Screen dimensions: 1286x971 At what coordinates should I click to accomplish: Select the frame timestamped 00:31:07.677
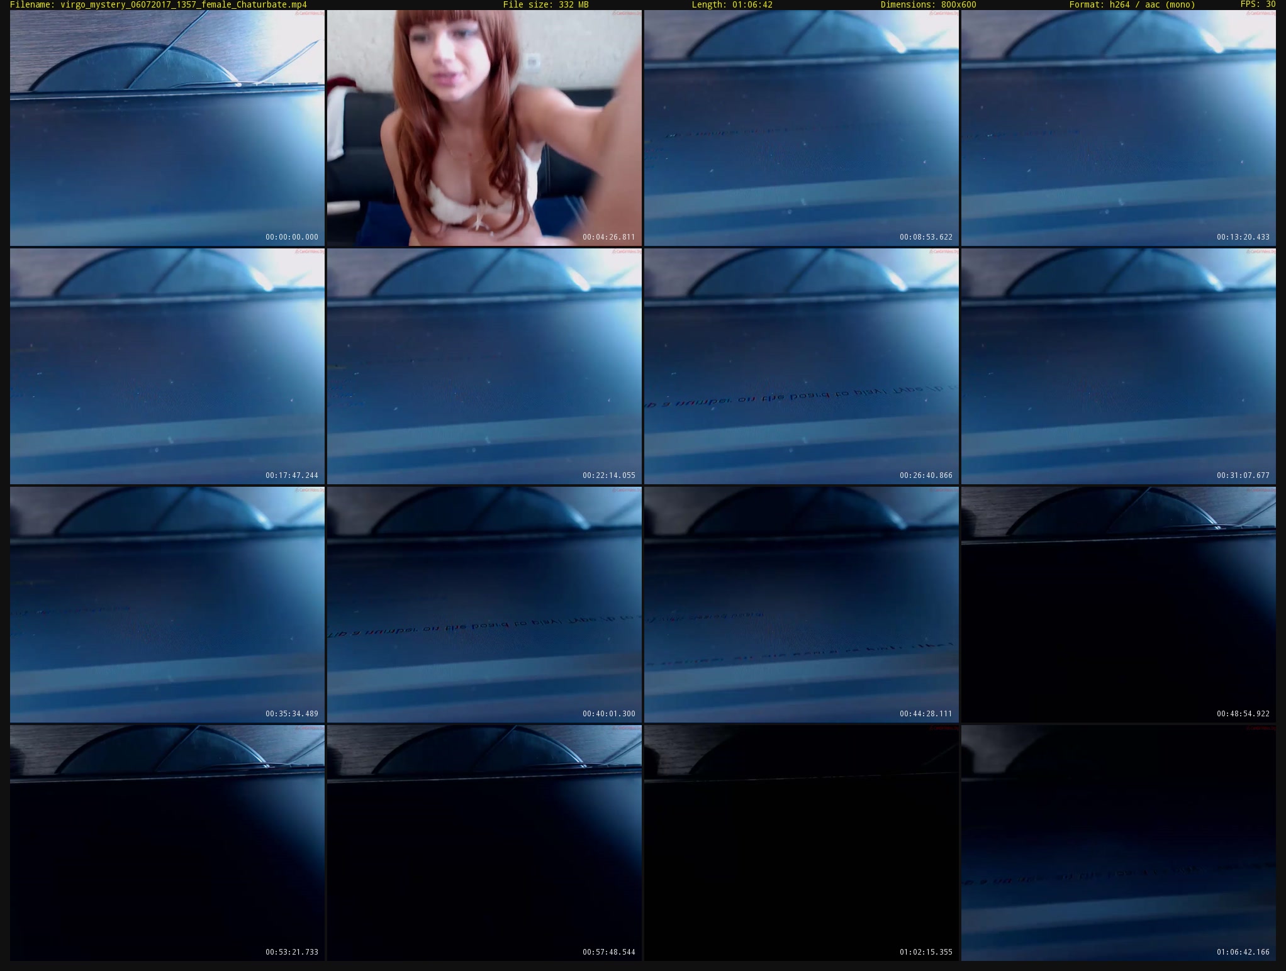pyautogui.click(x=1119, y=366)
